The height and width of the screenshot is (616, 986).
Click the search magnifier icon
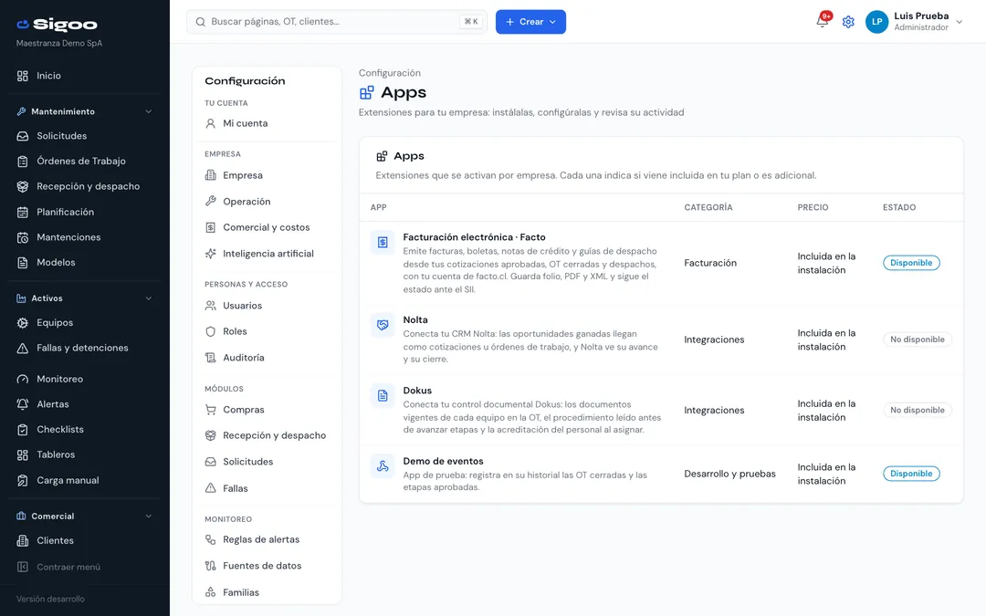pyautogui.click(x=201, y=22)
